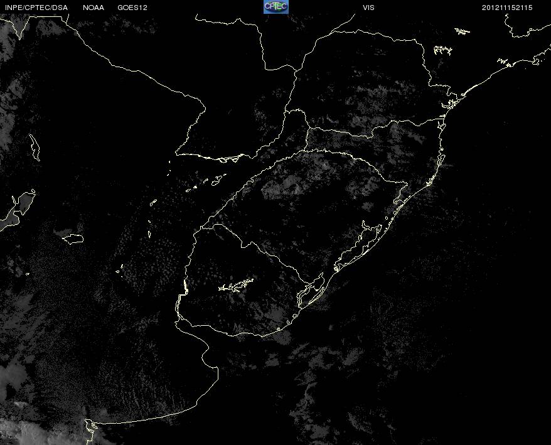551x445 pixels.
Task: Click the INPE/CPTEC/DSA header text
Action: tap(36, 8)
